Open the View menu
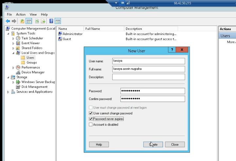The width and height of the screenshot is (236, 161). click(x=33, y=14)
